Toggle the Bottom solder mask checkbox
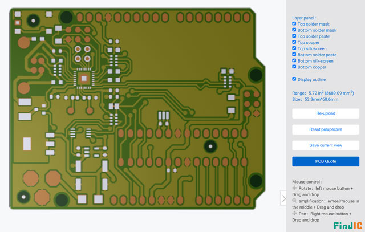This screenshot has width=365, height=232. pyautogui.click(x=294, y=30)
